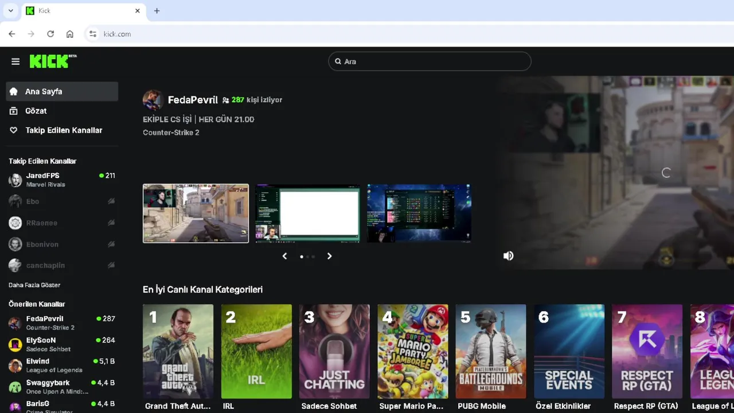Open Grand Theft Auto category card
The image size is (734, 413).
[x=178, y=351]
